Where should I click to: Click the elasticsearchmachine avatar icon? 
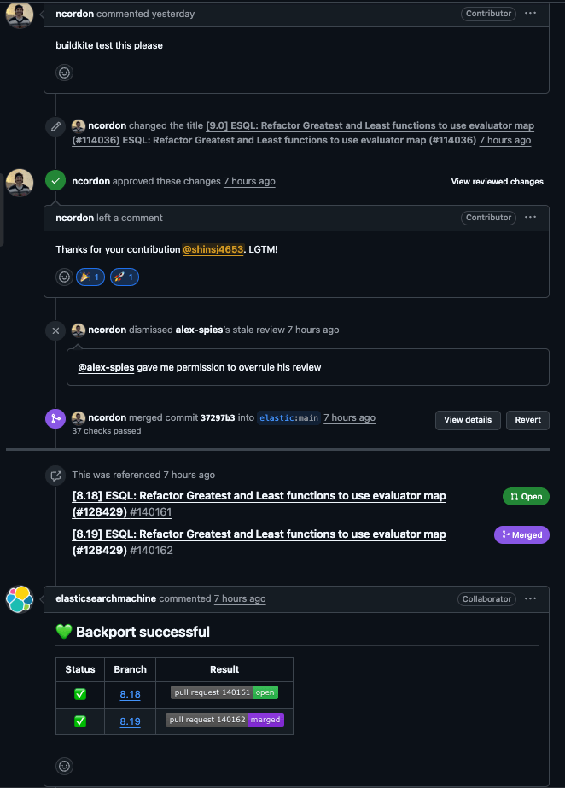(x=20, y=599)
